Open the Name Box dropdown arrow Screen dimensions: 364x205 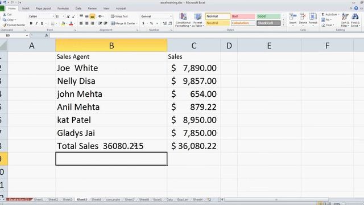(x=27, y=35)
